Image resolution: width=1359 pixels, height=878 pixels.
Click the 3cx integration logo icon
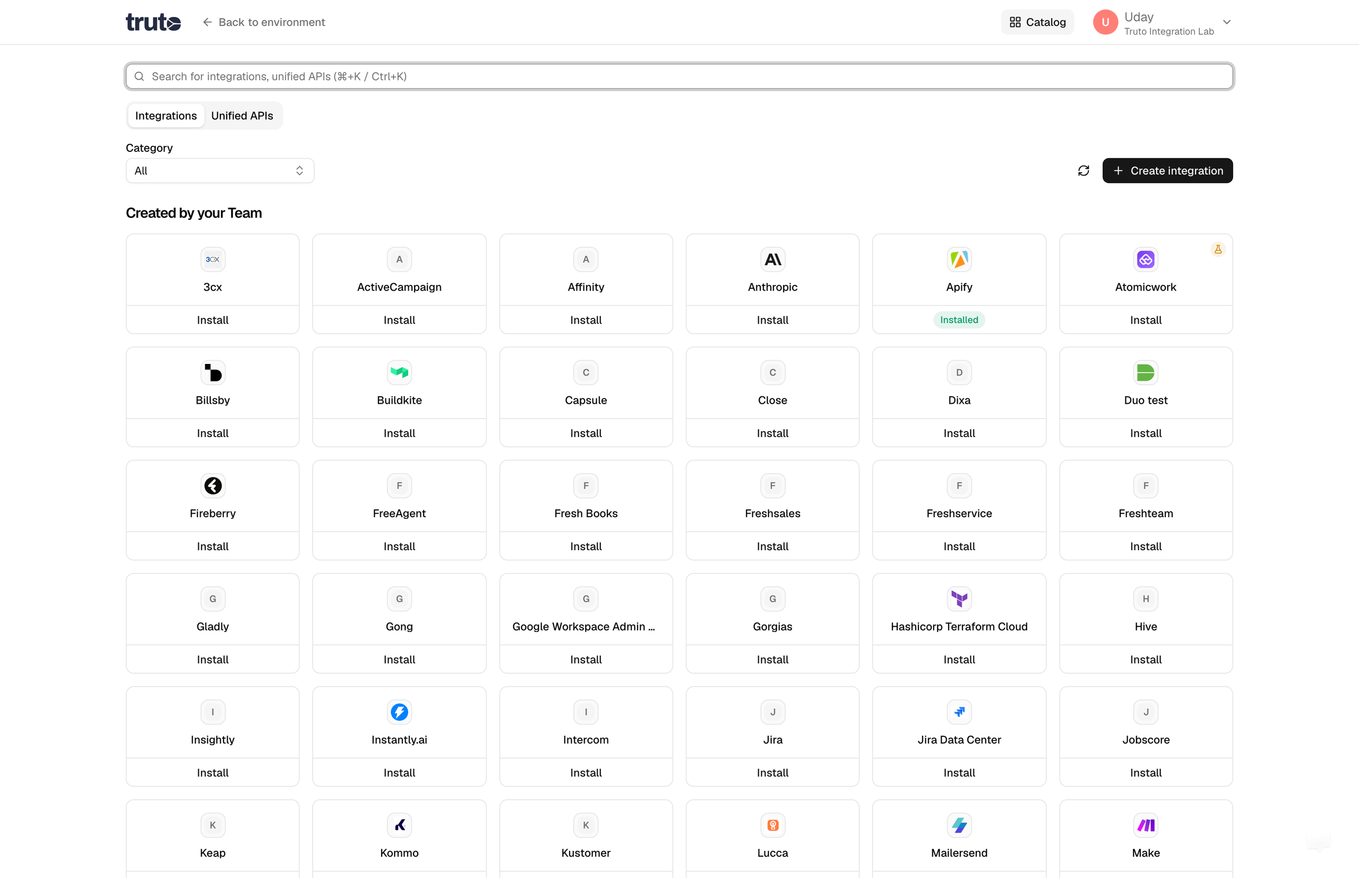coord(213,259)
